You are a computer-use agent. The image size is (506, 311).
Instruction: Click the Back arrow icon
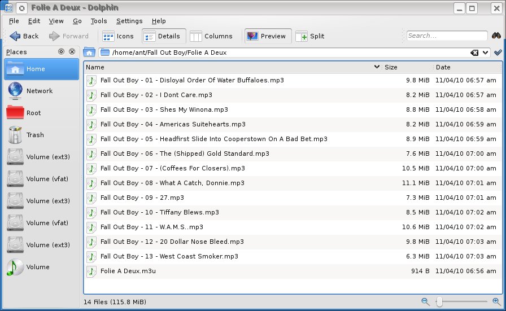[x=15, y=36]
